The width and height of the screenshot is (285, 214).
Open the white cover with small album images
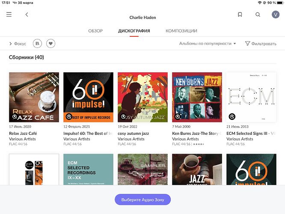34,169
